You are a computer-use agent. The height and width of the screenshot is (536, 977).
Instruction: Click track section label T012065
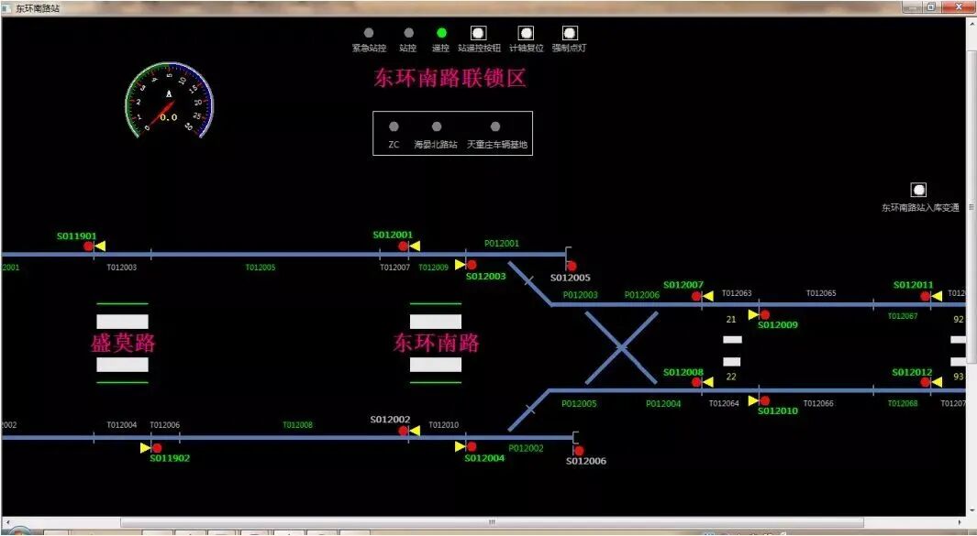(x=821, y=293)
